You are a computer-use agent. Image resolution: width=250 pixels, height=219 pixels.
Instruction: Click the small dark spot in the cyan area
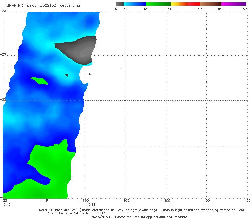click(x=67, y=75)
